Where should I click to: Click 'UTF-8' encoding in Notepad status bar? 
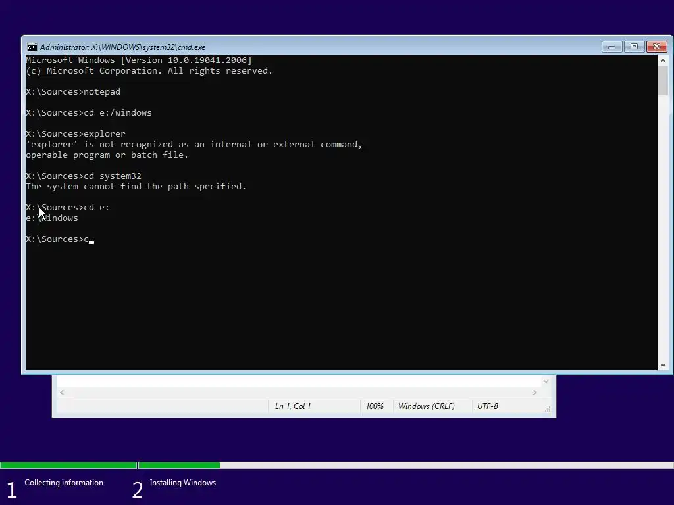pyautogui.click(x=488, y=406)
